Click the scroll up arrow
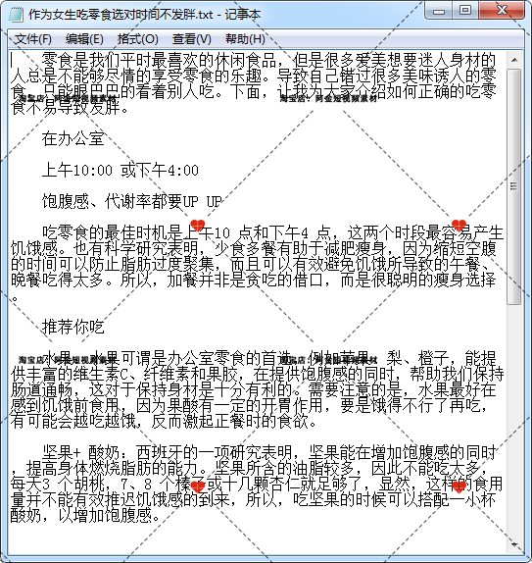Screen dimensions: 532x563 (x=514, y=60)
